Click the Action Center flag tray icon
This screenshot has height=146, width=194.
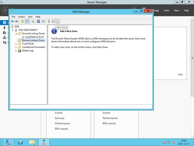pyautogui.click(x=164, y=142)
